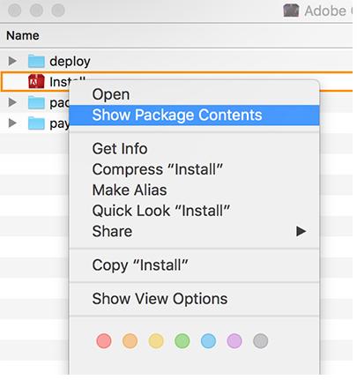Apply the red color tag
The image size is (357, 380).
(104, 341)
